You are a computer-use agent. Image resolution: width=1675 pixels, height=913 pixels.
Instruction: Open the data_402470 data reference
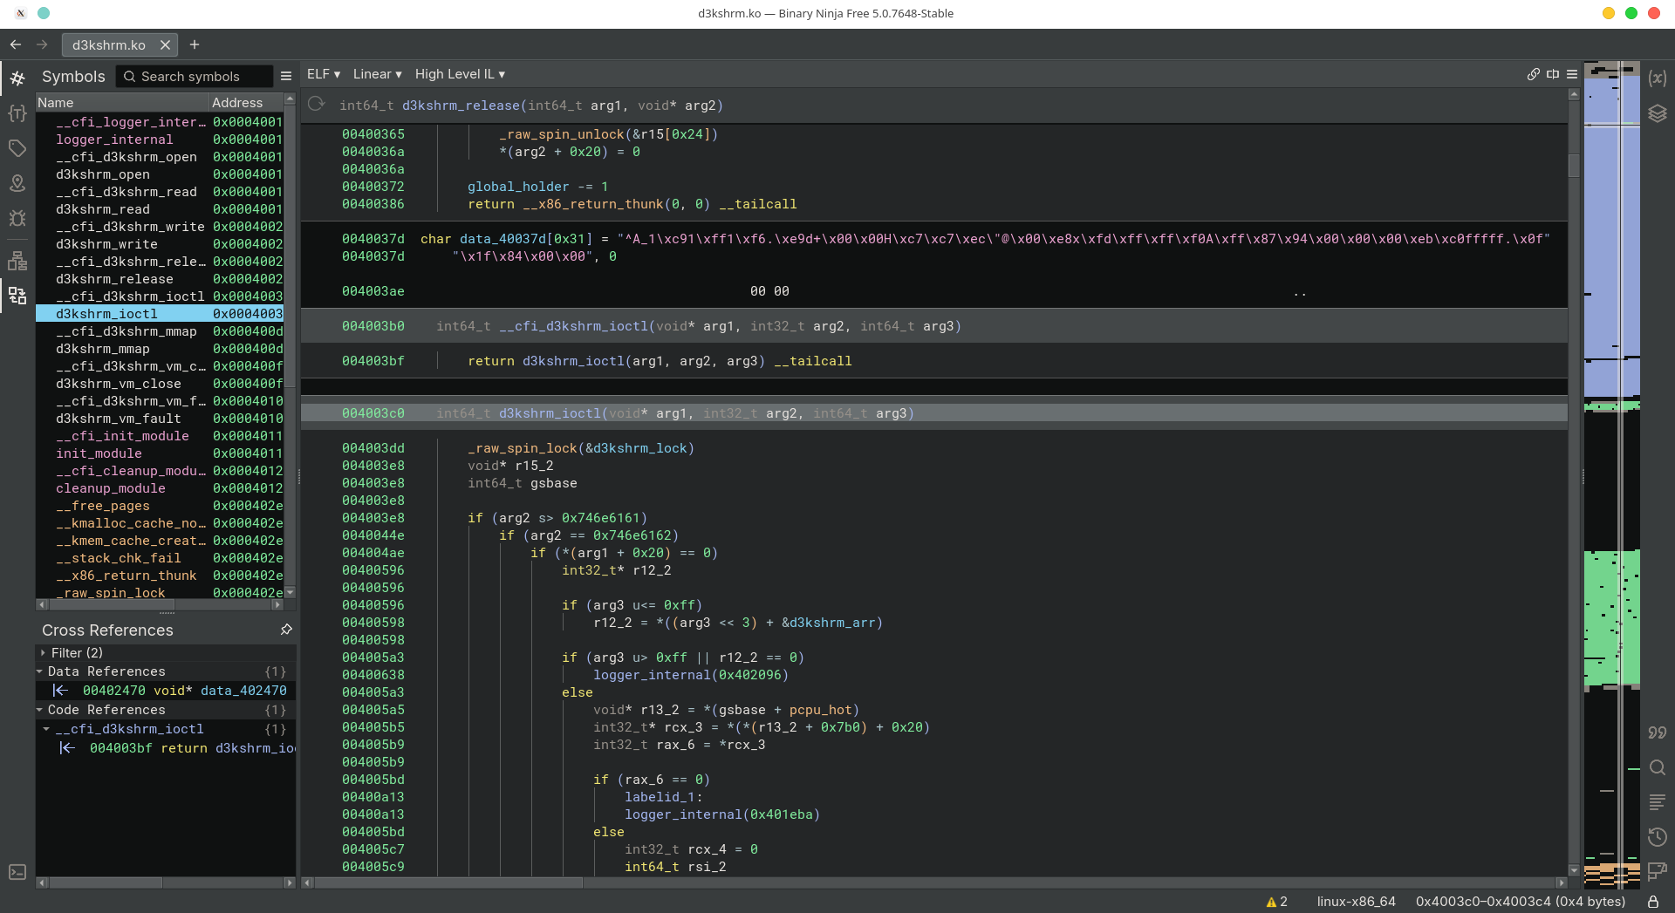(166, 691)
